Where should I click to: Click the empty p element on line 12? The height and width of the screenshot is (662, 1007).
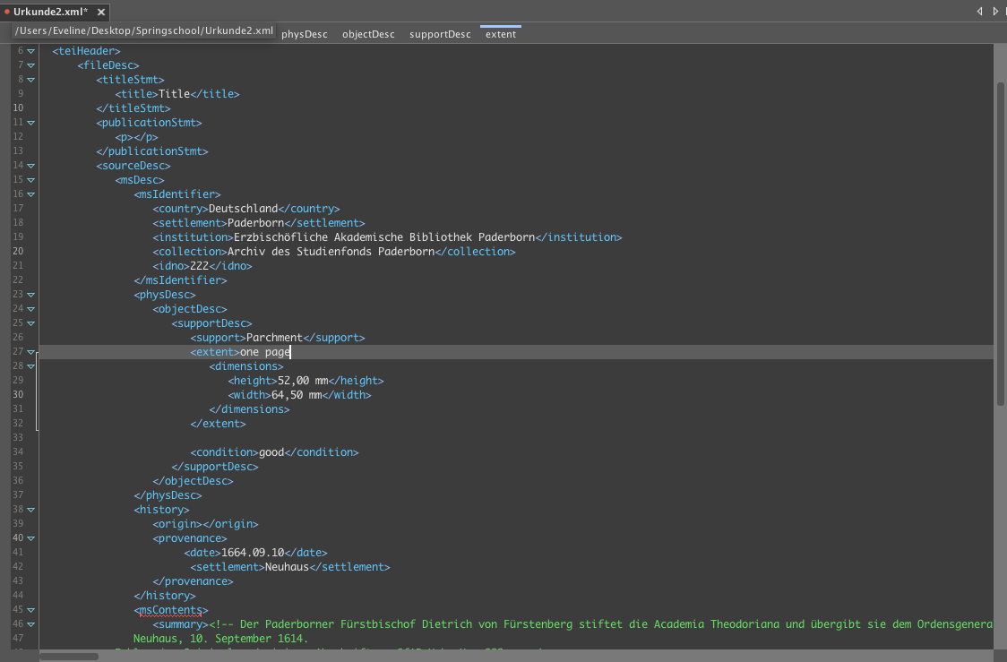pyautogui.click(x=137, y=137)
